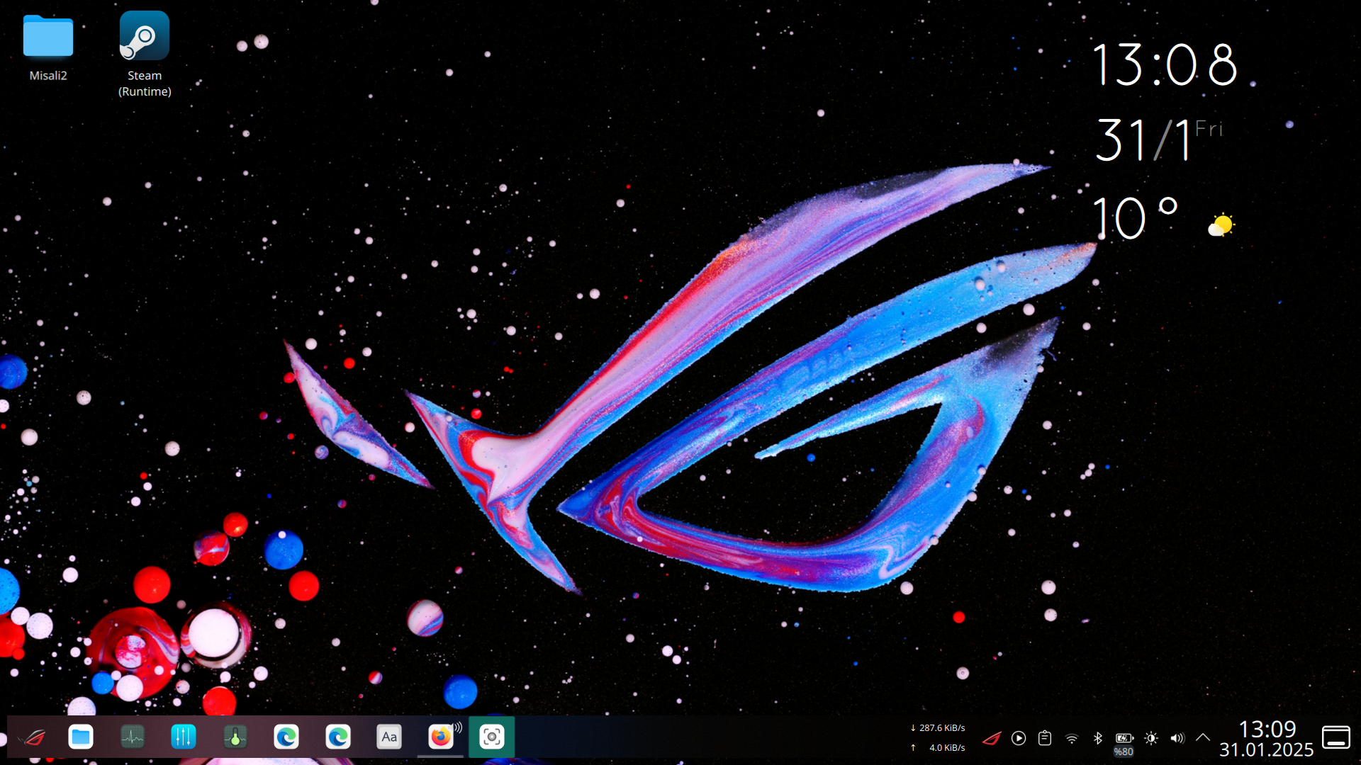
Task: Open the Wi-Fi networks applet
Action: coord(1072,739)
